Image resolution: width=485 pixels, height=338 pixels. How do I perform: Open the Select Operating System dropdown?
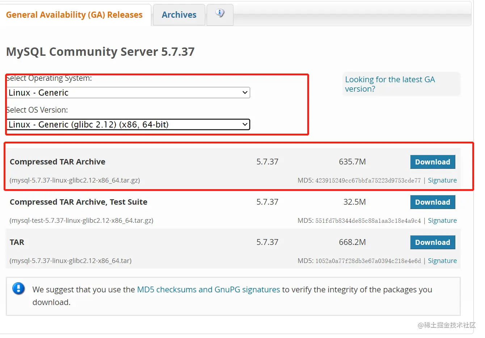click(128, 93)
